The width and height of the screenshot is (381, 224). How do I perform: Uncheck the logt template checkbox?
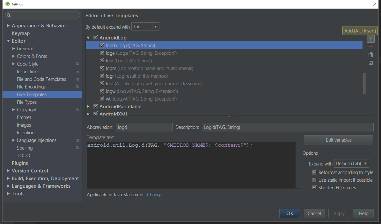pyautogui.click(x=102, y=83)
